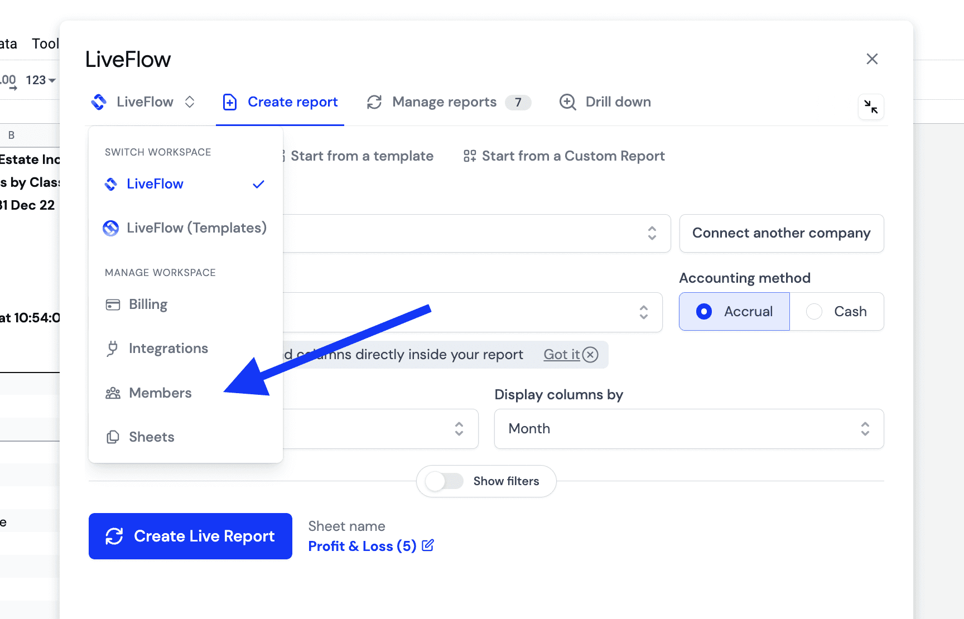Click the Integrations plug icon
Screen dimensions: 964x619
pyautogui.click(x=113, y=349)
